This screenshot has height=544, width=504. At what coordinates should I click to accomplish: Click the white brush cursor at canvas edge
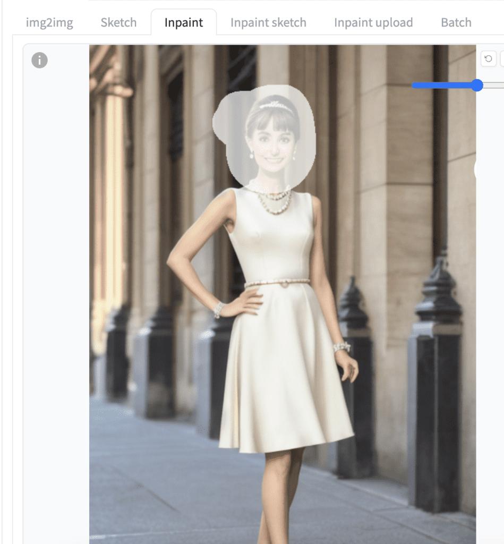(x=475, y=170)
